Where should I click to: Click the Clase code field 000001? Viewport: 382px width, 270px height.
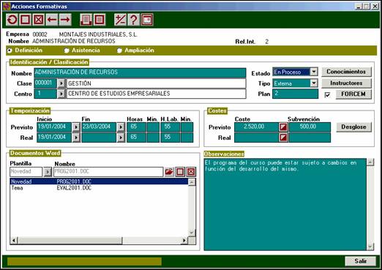coord(45,83)
